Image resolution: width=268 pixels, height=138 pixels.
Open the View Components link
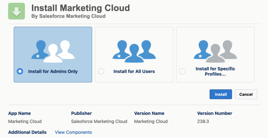point(73,132)
